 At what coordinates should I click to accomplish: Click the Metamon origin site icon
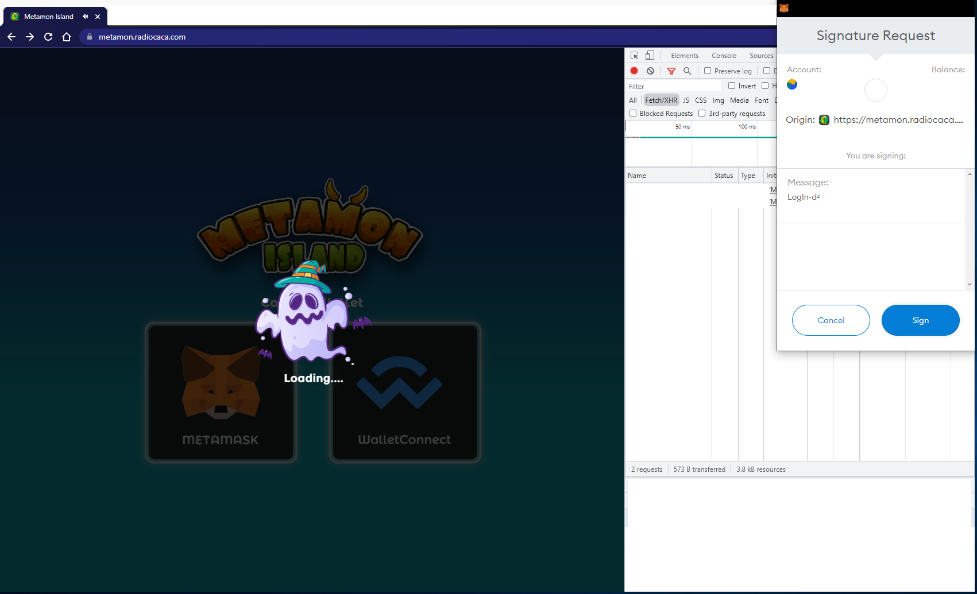pyautogui.click(x=824, y=120)
